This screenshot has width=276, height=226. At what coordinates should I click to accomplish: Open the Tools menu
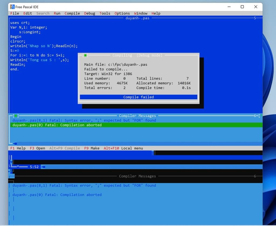click(x=105, y=14)
